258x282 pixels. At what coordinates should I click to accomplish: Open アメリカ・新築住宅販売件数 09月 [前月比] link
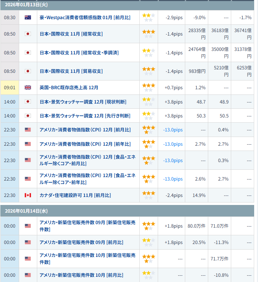click(81, 242)
